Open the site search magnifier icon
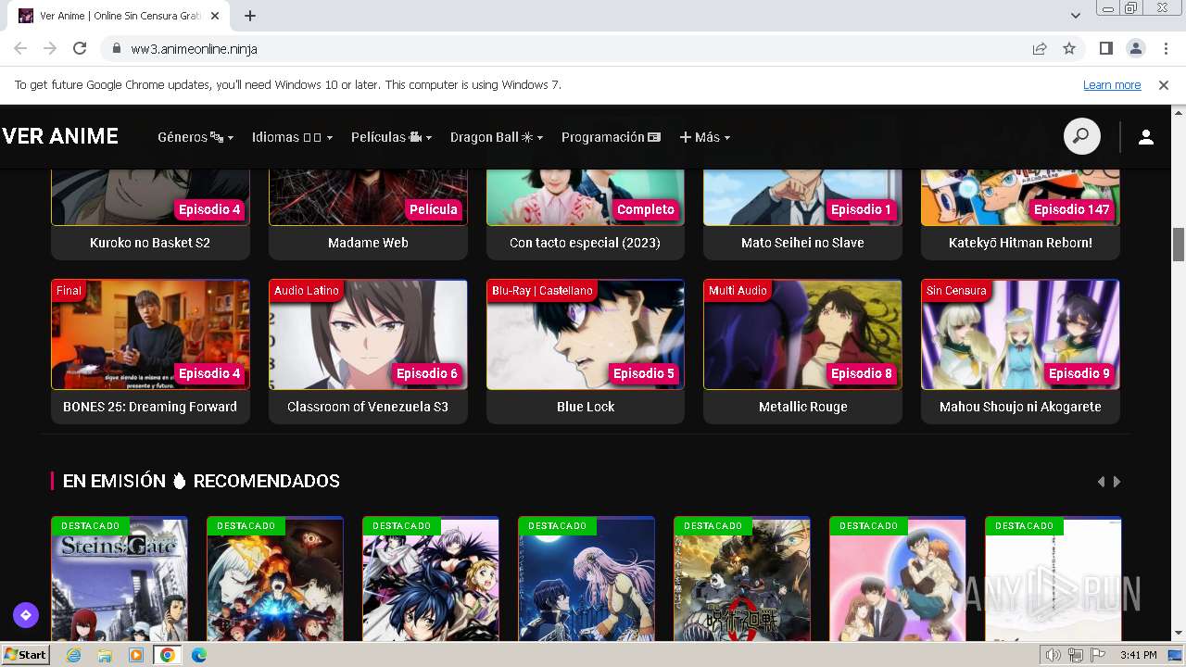 (x=1081, y=137)
